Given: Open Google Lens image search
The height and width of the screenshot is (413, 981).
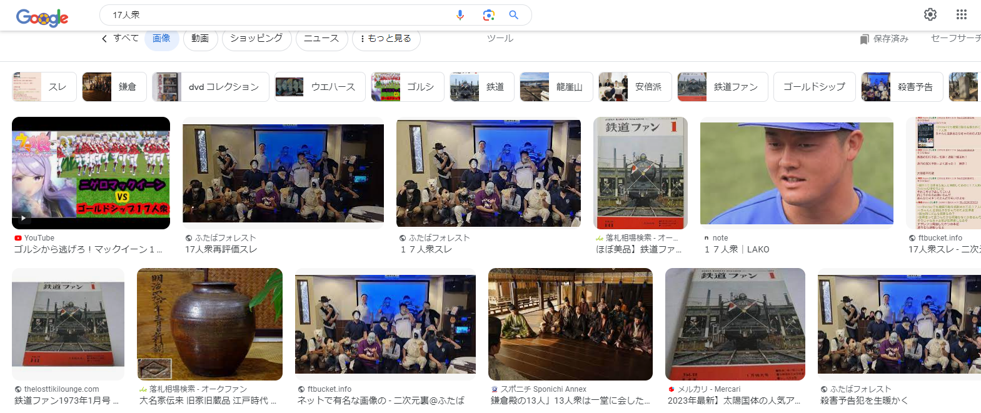Looking at the screenshot, I should tap(489, 15).
